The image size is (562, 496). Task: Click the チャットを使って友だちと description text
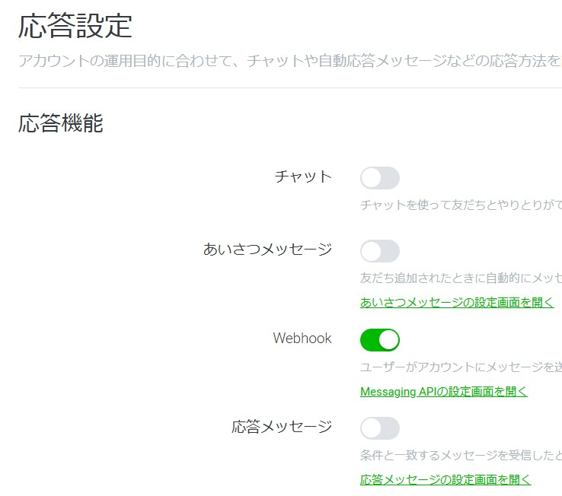(x=461, y=205)
